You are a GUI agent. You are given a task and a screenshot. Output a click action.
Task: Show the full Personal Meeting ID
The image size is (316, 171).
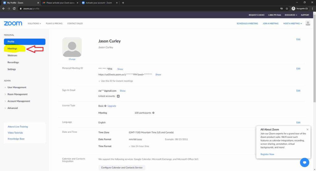[120, 69]
